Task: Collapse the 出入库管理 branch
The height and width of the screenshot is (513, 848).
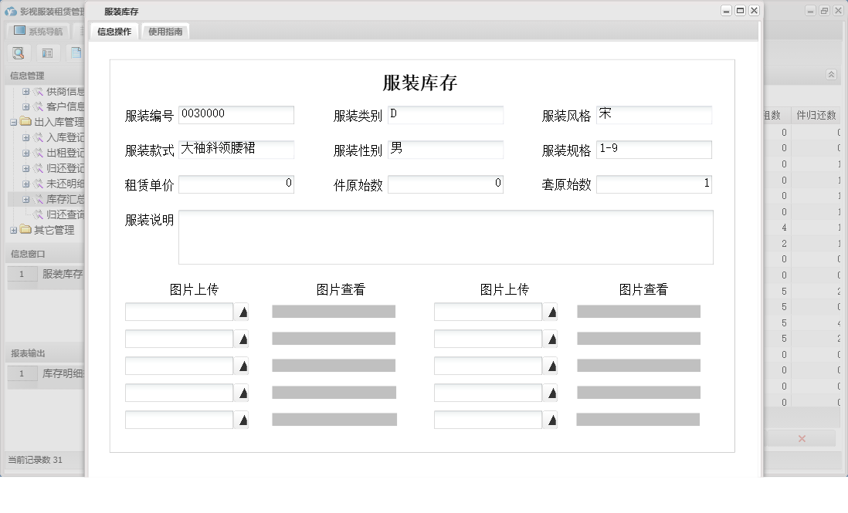Action: 14,122
